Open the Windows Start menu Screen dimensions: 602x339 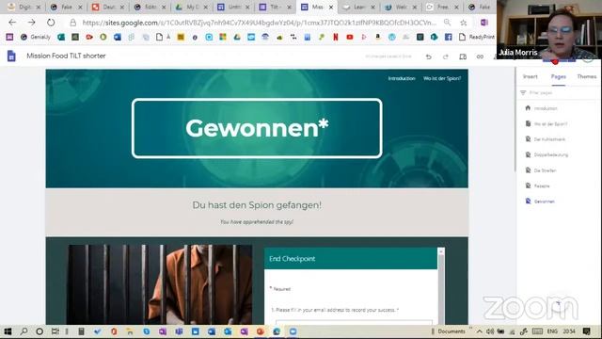pyautogui.click(x=8, y=331)
